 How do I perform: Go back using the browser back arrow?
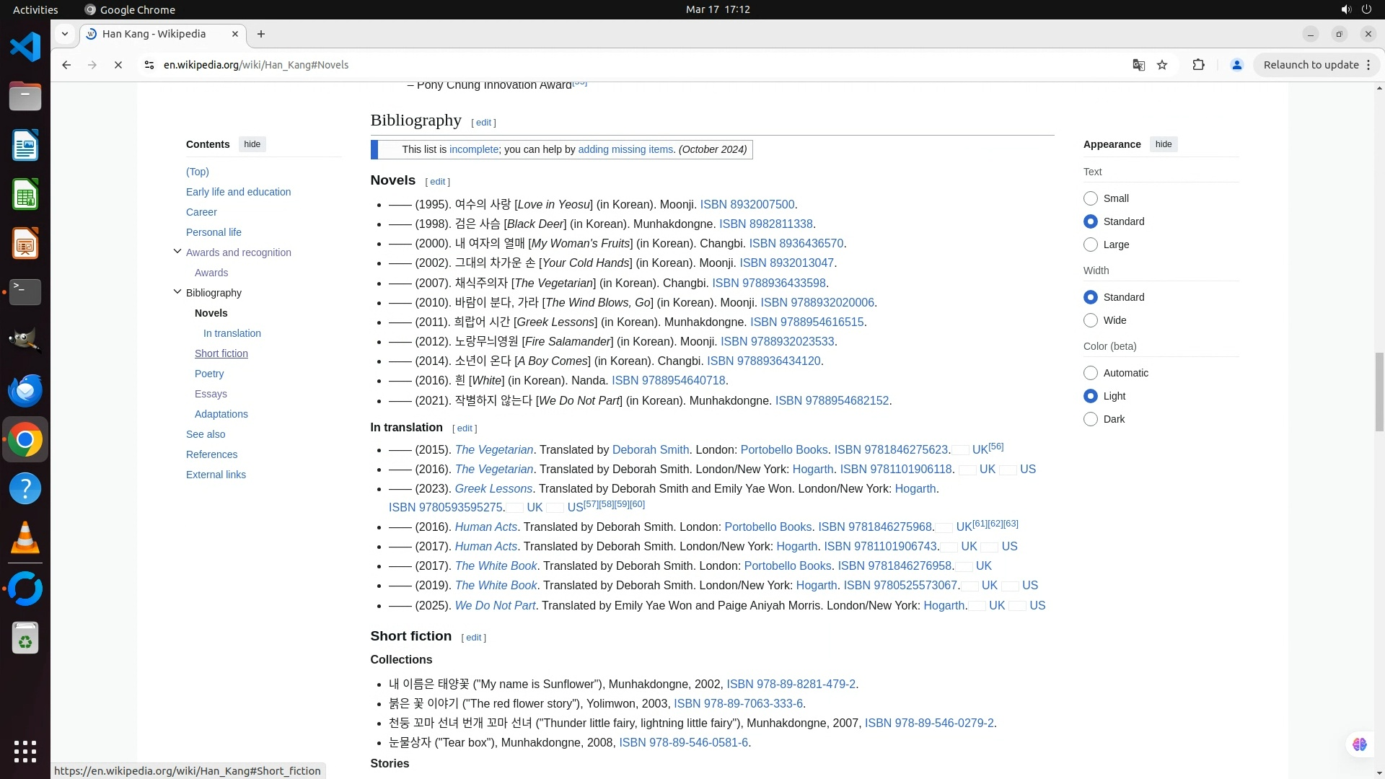(x=66, y=65)
